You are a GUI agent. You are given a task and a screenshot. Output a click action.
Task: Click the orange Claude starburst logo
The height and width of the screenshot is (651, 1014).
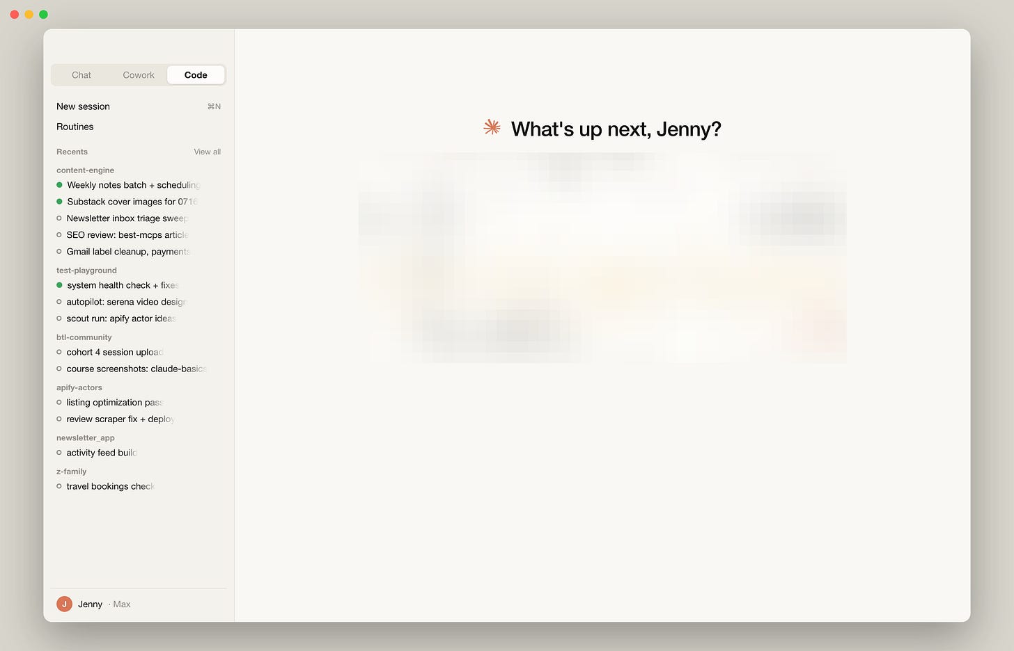pos(492,127)
